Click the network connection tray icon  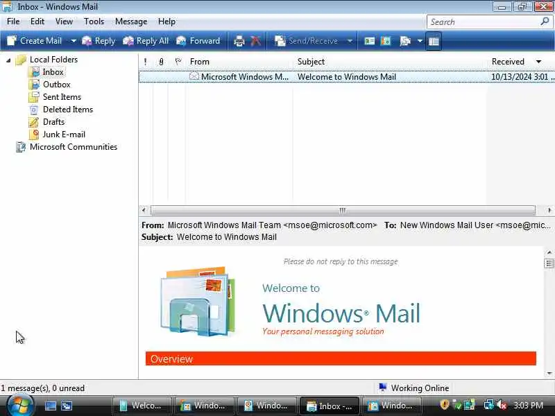tap(489, 405)
